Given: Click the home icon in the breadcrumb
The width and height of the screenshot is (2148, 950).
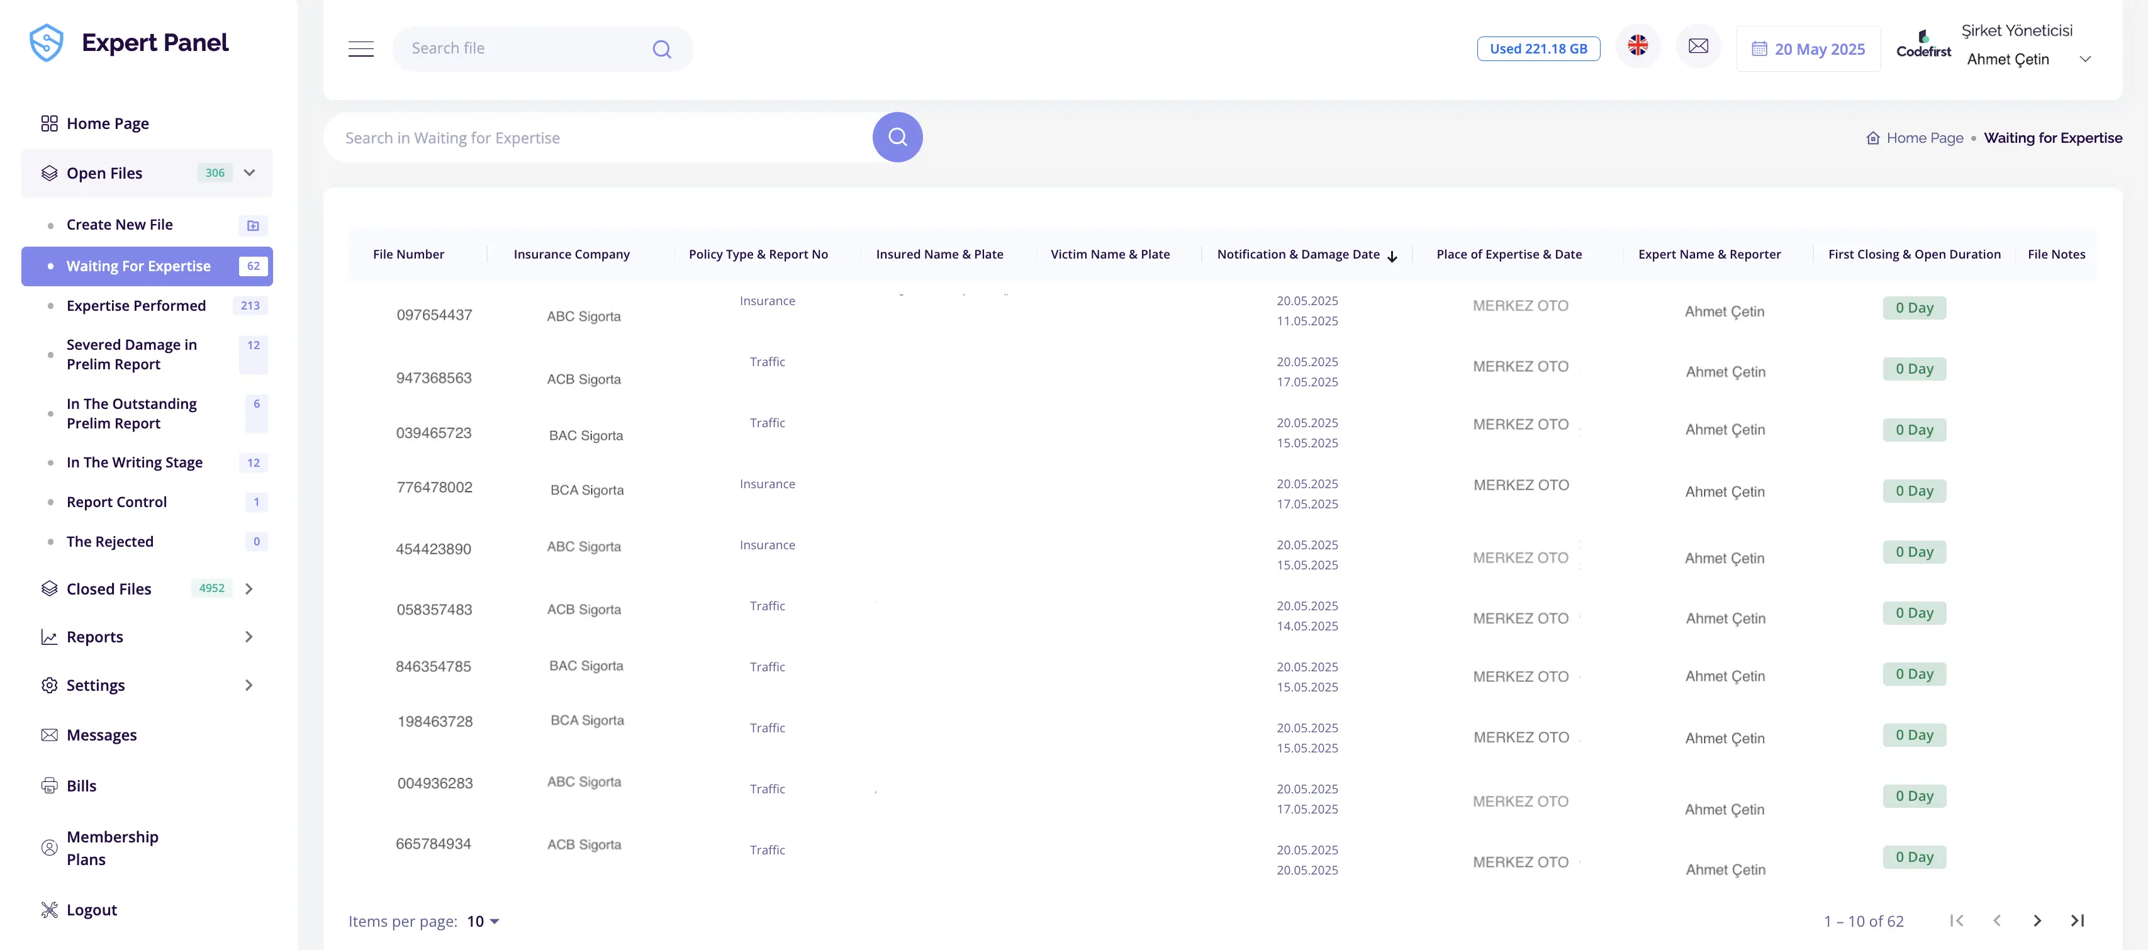Looking at the screenshot, I should click(x=1873, y=138).
